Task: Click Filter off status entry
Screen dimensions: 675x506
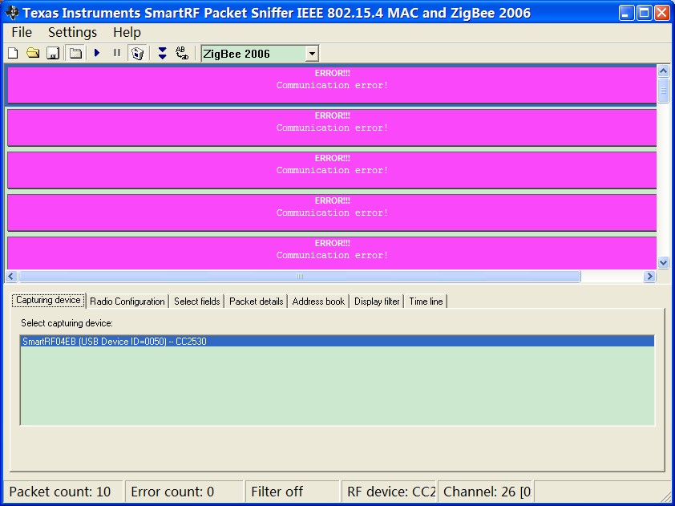Action: (293, 492)
